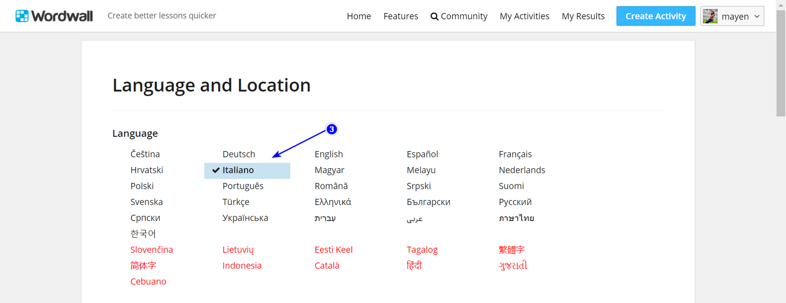Click the red Tagalog link
Image resolution: width=786 pixels, height=303 pixels.
click(422, 250)
